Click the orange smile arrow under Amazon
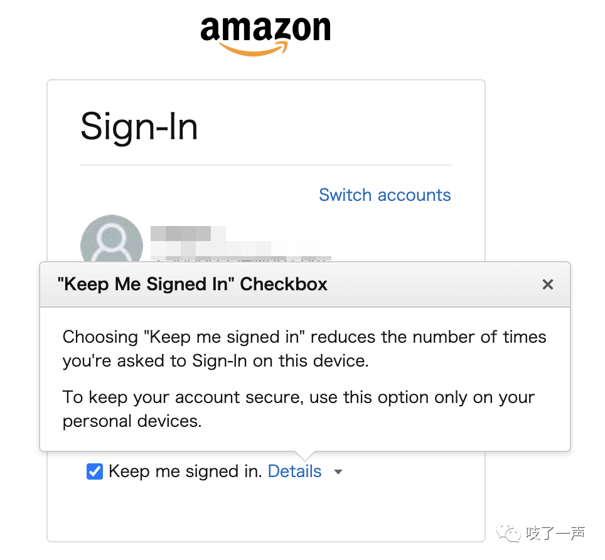605x560 pixels. coord(254,49)
